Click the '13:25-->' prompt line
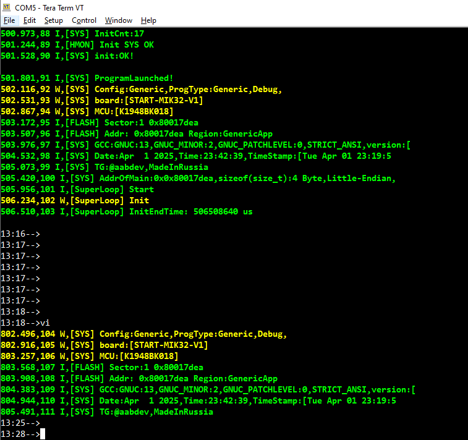Viewport: 468px width, 440px height. coord(20,423)
